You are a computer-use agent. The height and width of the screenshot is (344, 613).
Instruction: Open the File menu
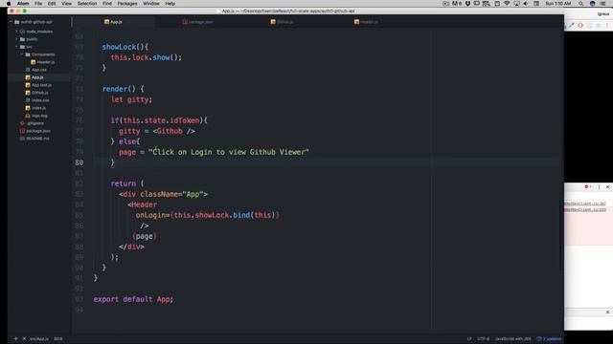pos(38,4)
